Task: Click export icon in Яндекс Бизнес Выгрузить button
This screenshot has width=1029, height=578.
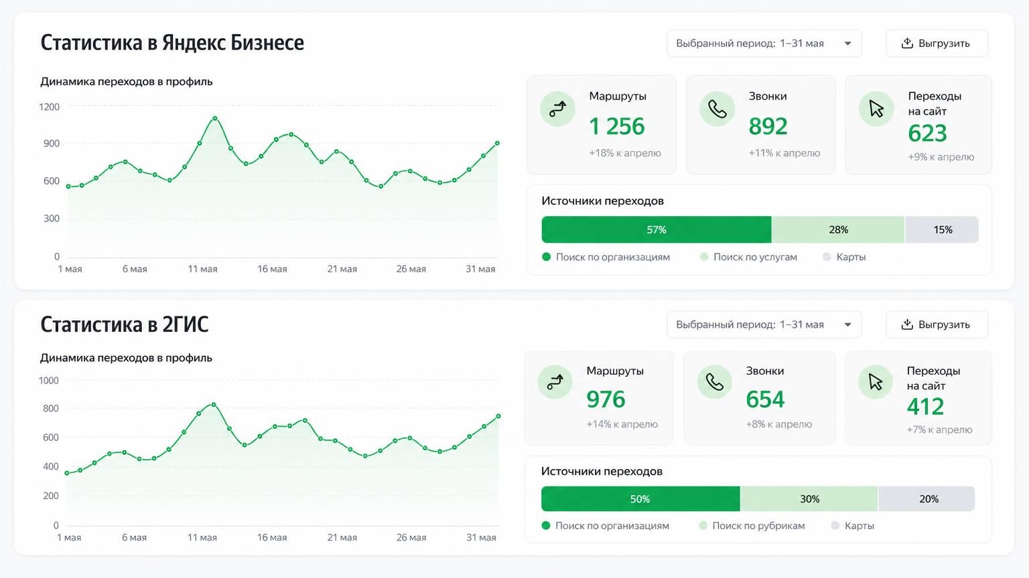Action: point(907,43)
